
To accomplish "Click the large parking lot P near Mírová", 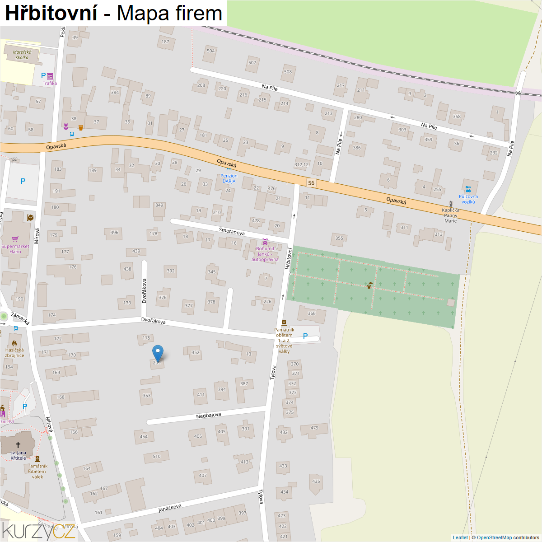I will [23, 181].
